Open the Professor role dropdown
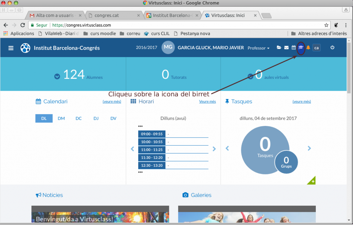The image size is (353, 225). pos(259,48)
